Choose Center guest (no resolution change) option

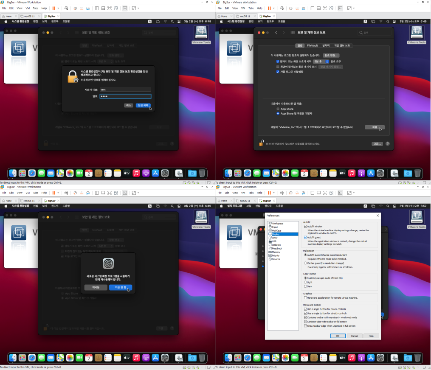click(x=305, y=263)
